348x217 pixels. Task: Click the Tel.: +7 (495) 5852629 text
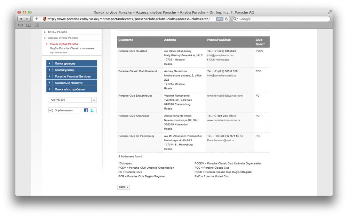(x=221, y=51)
